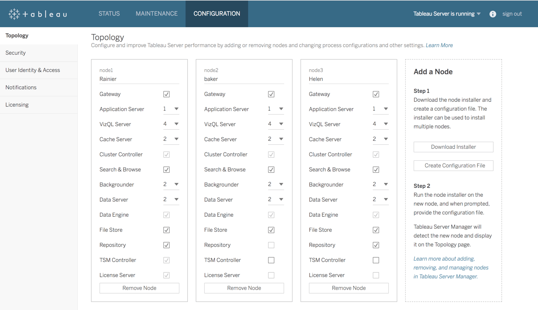Click the Learn More link under Topology

pyautogui.click(x=439, y=45)
